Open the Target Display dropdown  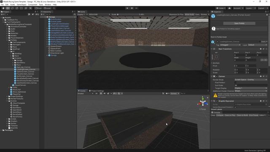point(251,88)
